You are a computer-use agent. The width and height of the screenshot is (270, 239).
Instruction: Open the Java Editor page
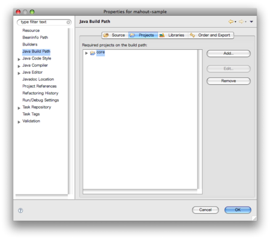(x=32, y=72)
